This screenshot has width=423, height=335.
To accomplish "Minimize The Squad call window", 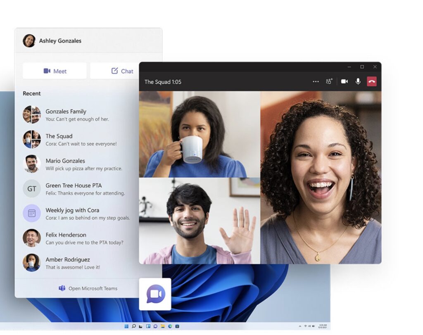I will pyautogui.click(x=349, y=67).
